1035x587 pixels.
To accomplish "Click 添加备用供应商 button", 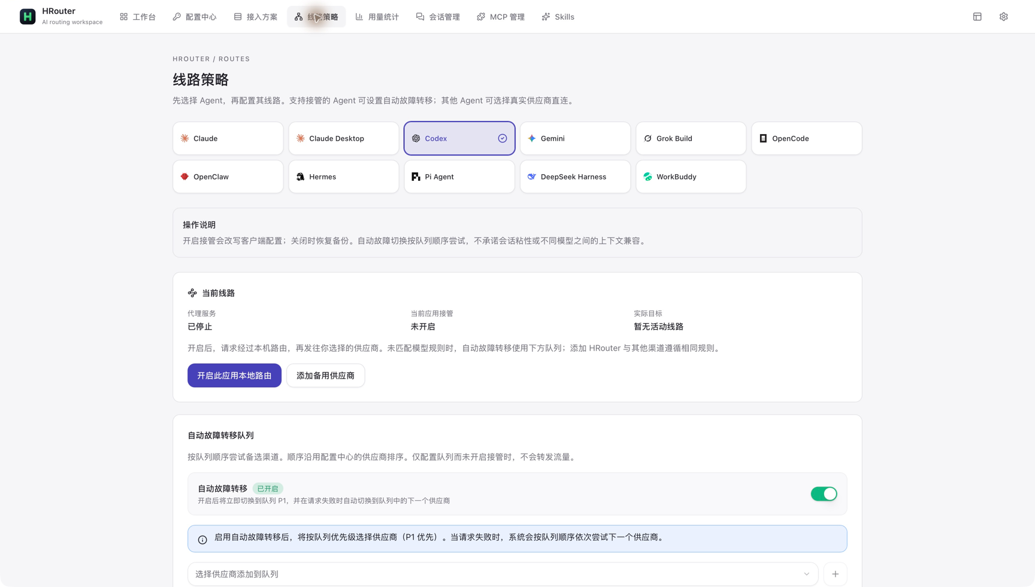I will (x=325, y=375).
